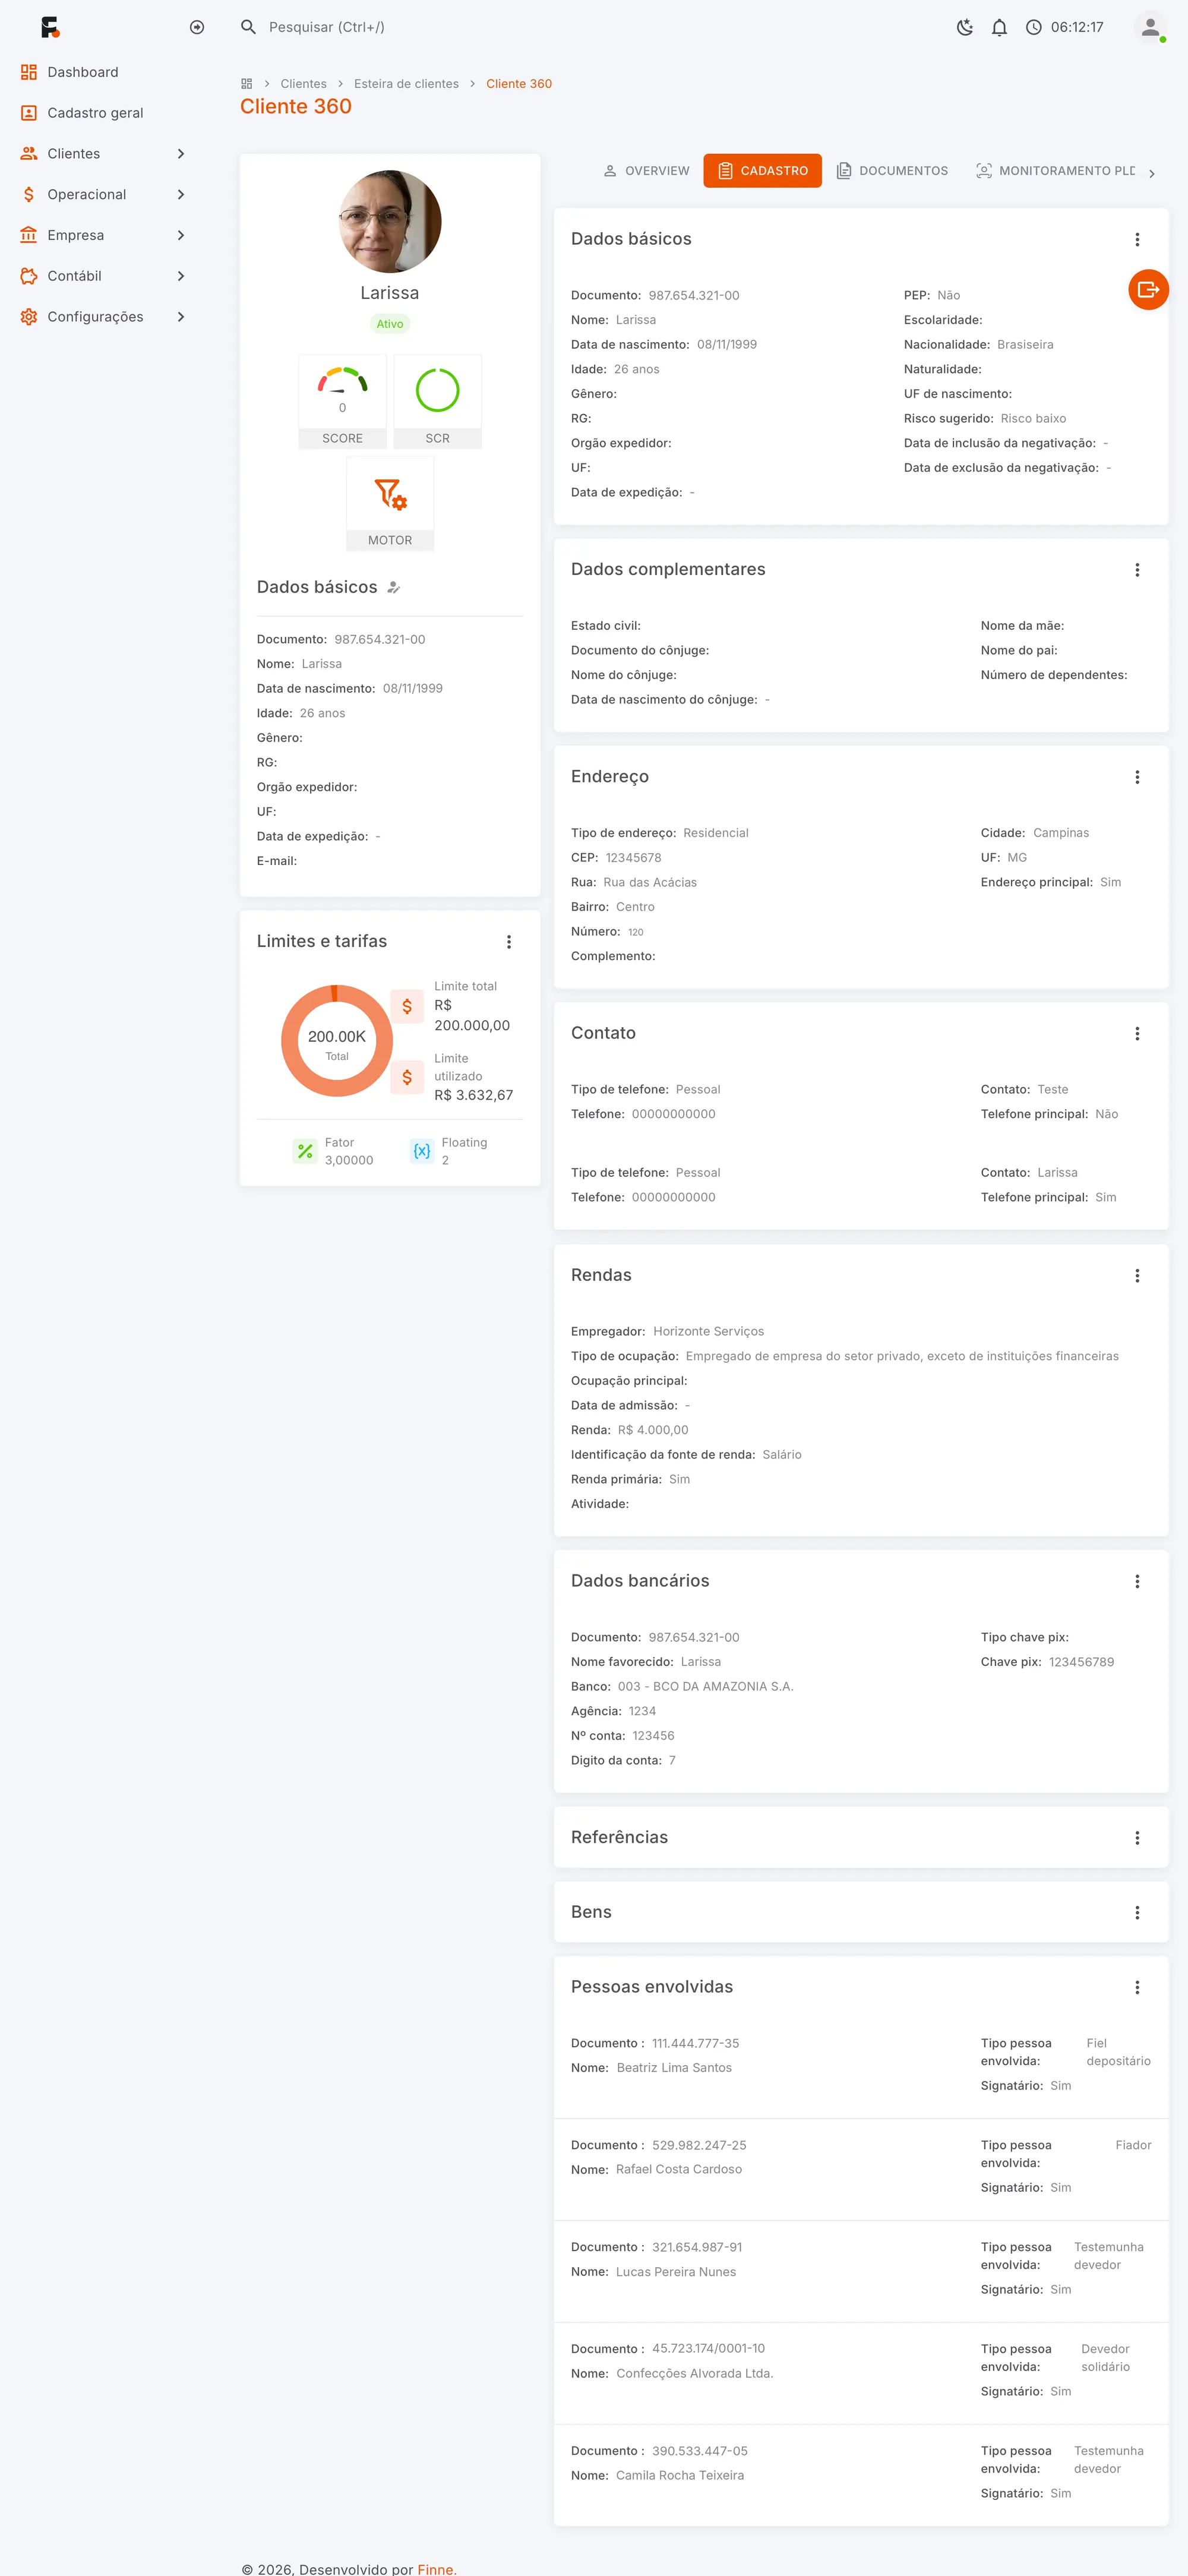Switch to the DOCUMENTOS tab
Screen dimensions: 1188x2576
892,171
